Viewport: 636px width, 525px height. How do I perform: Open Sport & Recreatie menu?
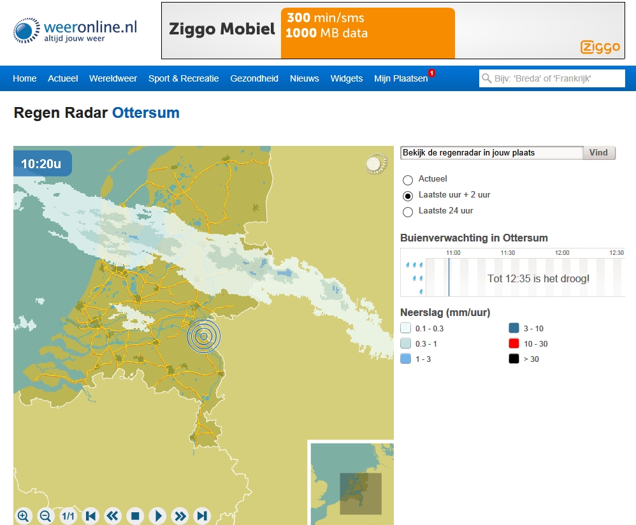(x=184, y=78)
